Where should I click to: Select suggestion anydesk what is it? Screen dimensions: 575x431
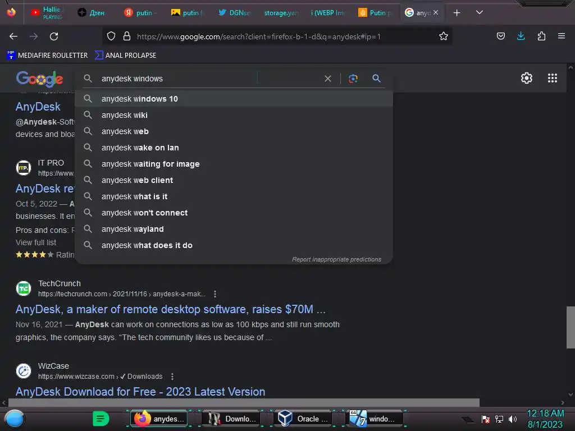point(234,196)
